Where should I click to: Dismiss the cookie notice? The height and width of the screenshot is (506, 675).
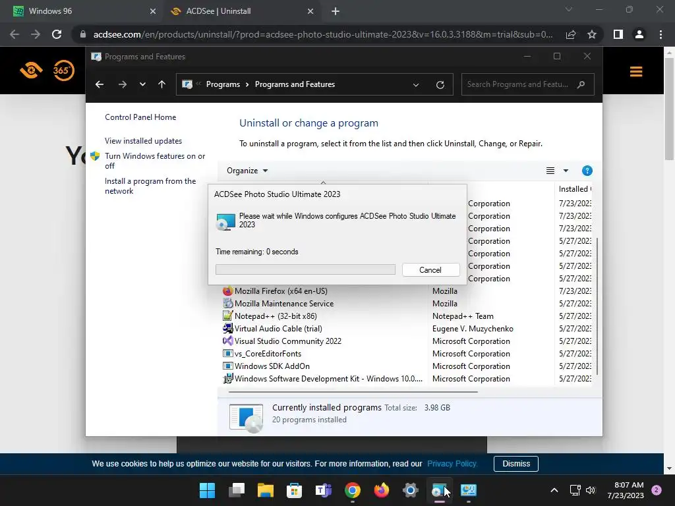tap(516, 464)
